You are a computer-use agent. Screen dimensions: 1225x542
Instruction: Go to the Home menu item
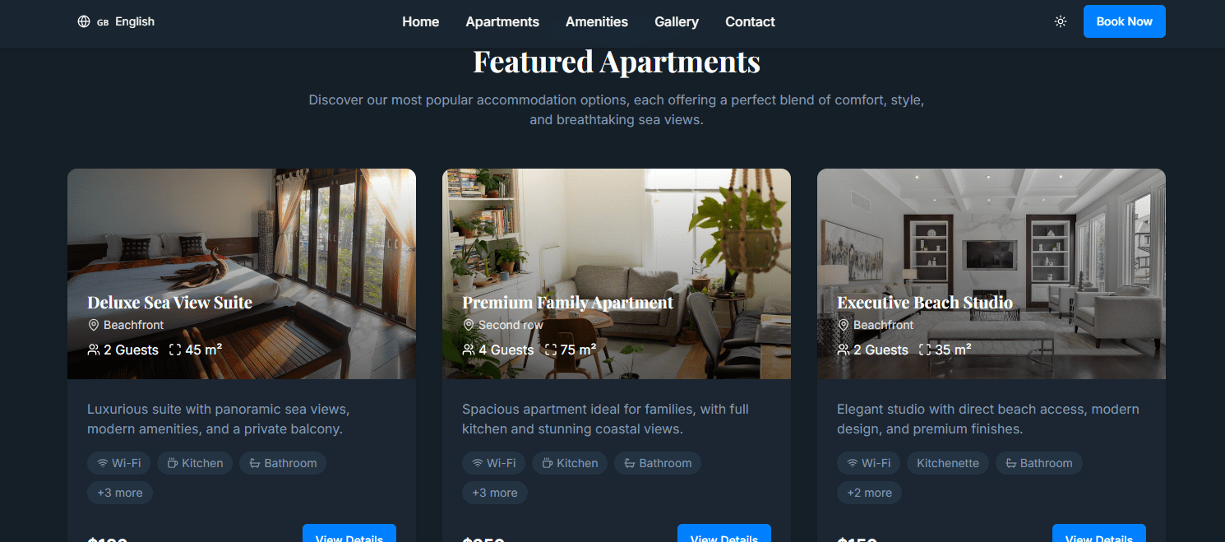click(421, 21)
